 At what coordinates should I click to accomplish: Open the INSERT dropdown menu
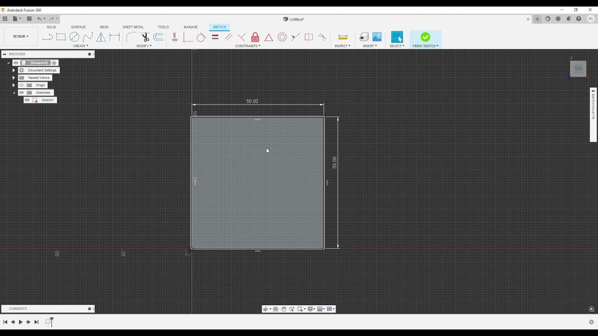pos(370,46)
